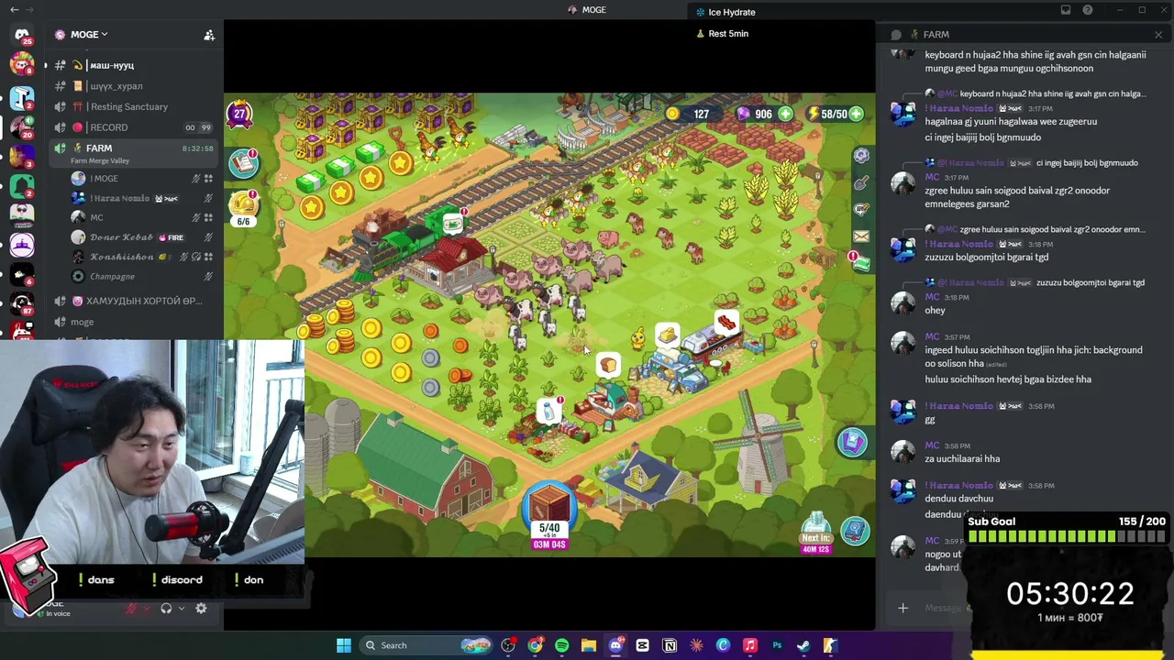Launch Photoshop from the taskbar
This screenshot has width=1174, height=660.
pyautogui.click(x=777, y=645)
